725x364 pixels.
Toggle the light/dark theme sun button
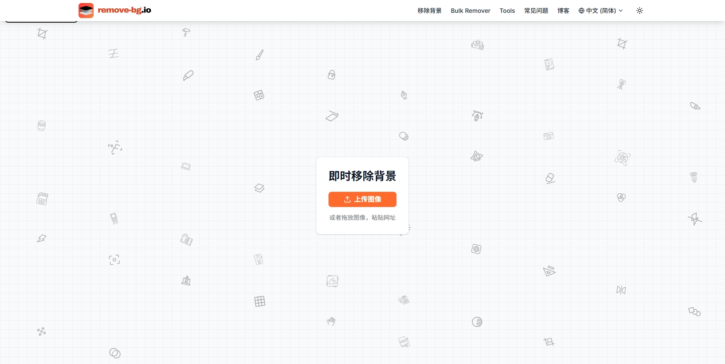(640, 11)
